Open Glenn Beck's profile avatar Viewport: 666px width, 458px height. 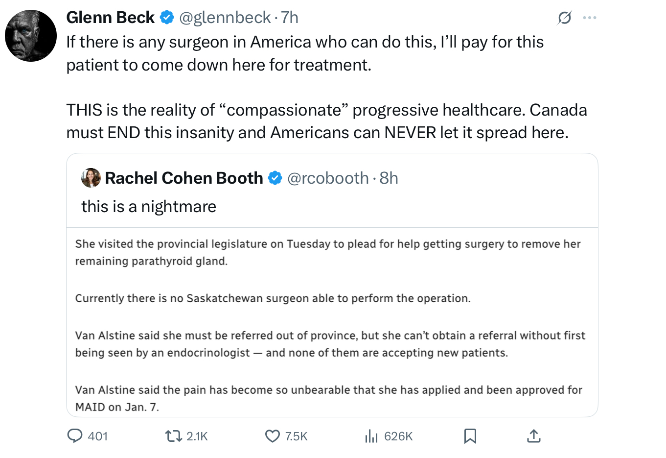pos(31,36)
